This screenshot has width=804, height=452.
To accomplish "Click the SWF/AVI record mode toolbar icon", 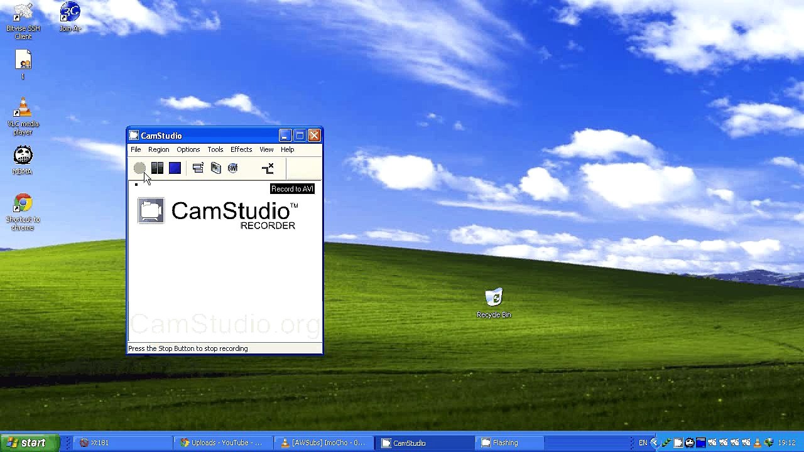I will tap(233, 168).
